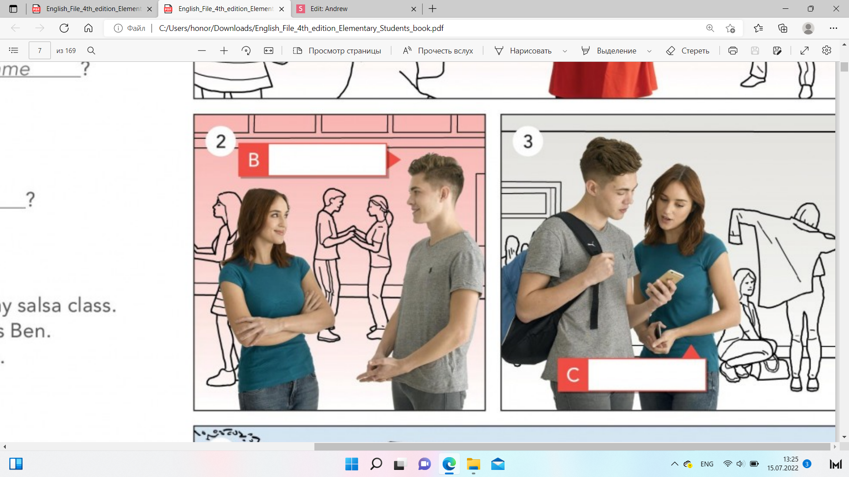The width and height of the screenshot is (849, 477).
Task: Click the PDF search magnifier icon
Action: pyautogui.click(x=91, y=50)
